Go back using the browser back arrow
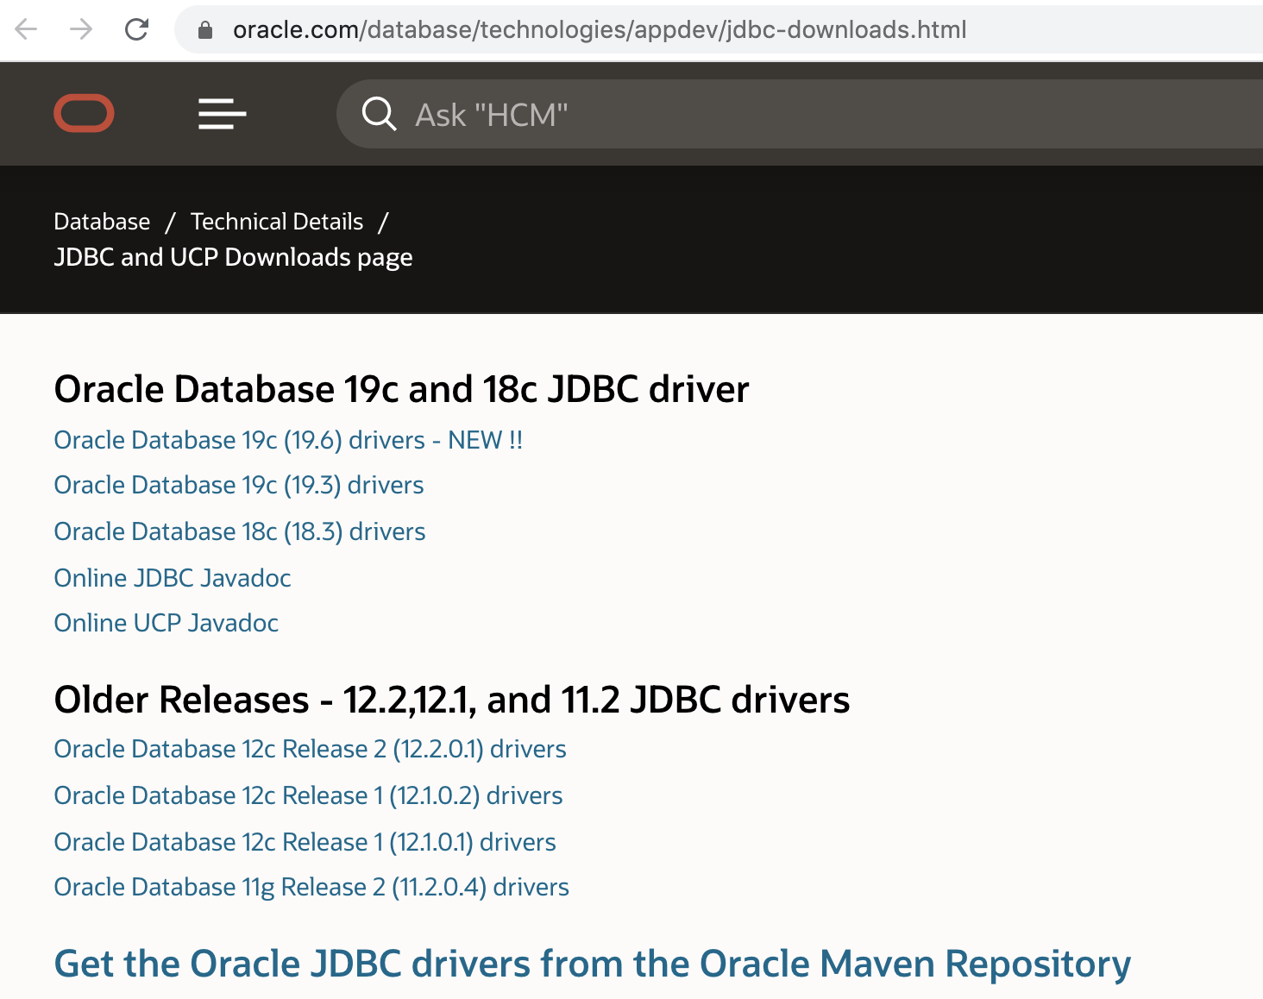Screen dimensions: 1263x999 click(27, 29)
